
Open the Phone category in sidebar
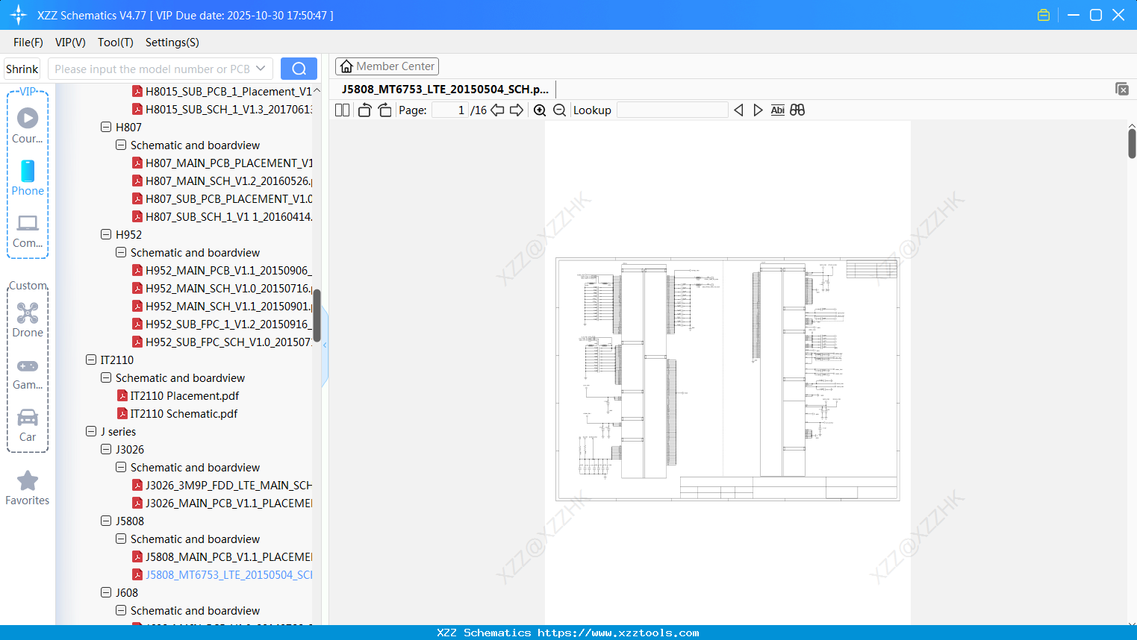pyautogui.click(x=28, y=178)
